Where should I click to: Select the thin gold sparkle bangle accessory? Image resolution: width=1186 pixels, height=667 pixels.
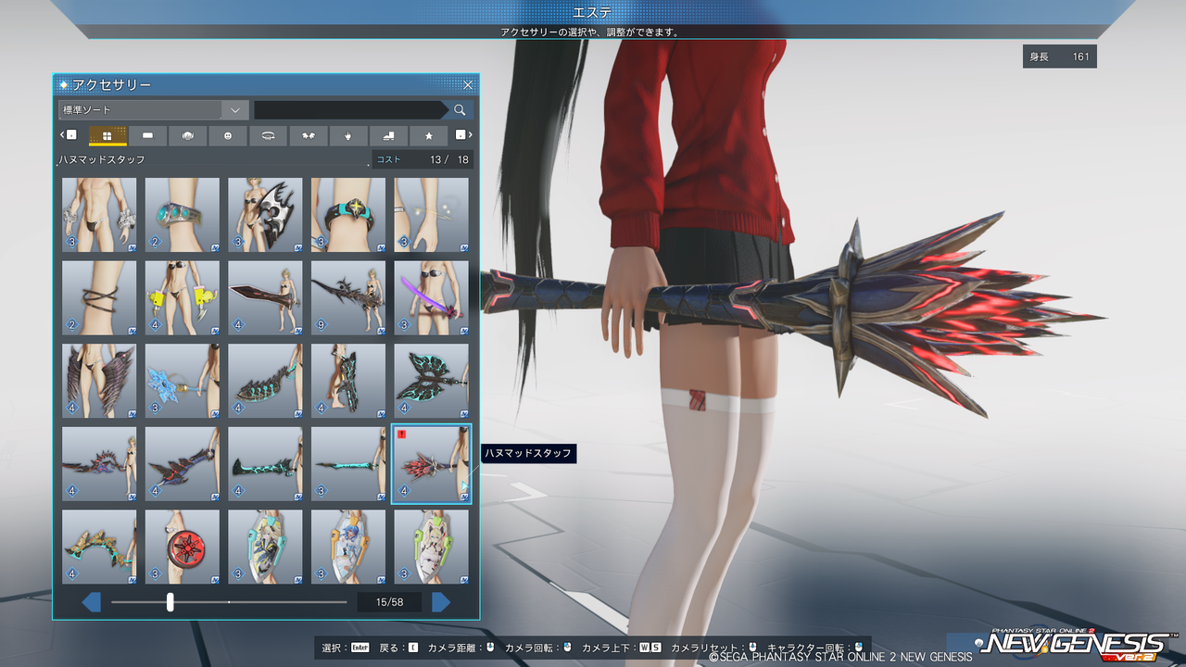point(432,215)
